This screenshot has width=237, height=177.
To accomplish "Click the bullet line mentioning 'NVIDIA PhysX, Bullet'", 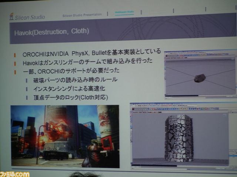I will tap(91, 53).
